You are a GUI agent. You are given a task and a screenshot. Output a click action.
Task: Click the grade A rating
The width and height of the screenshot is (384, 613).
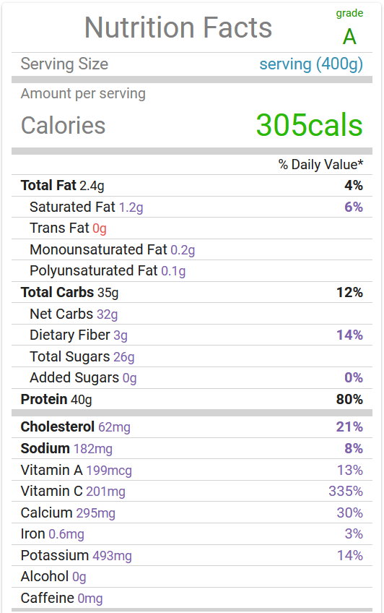tap(349, 28)
